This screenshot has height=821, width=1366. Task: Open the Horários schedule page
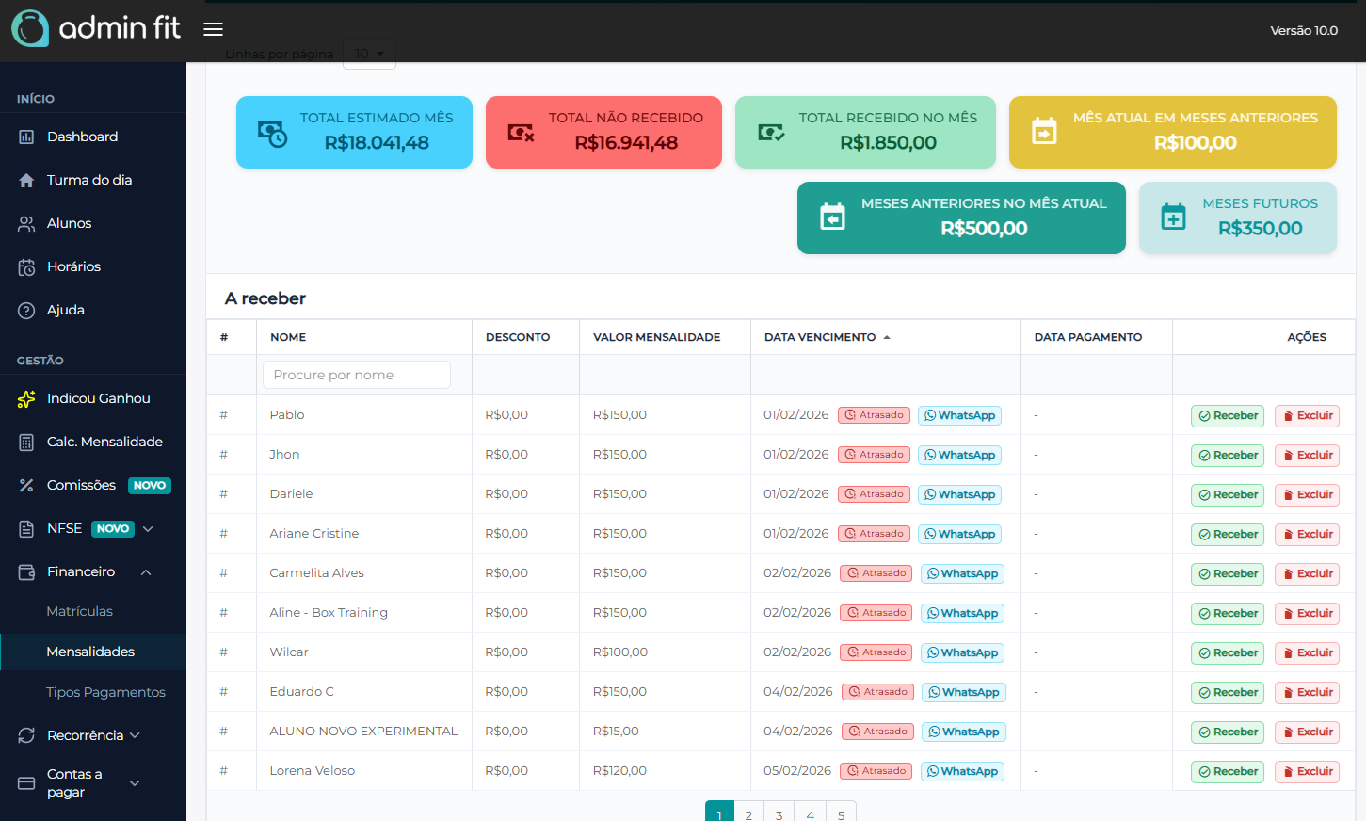click(x=73, y=266)
